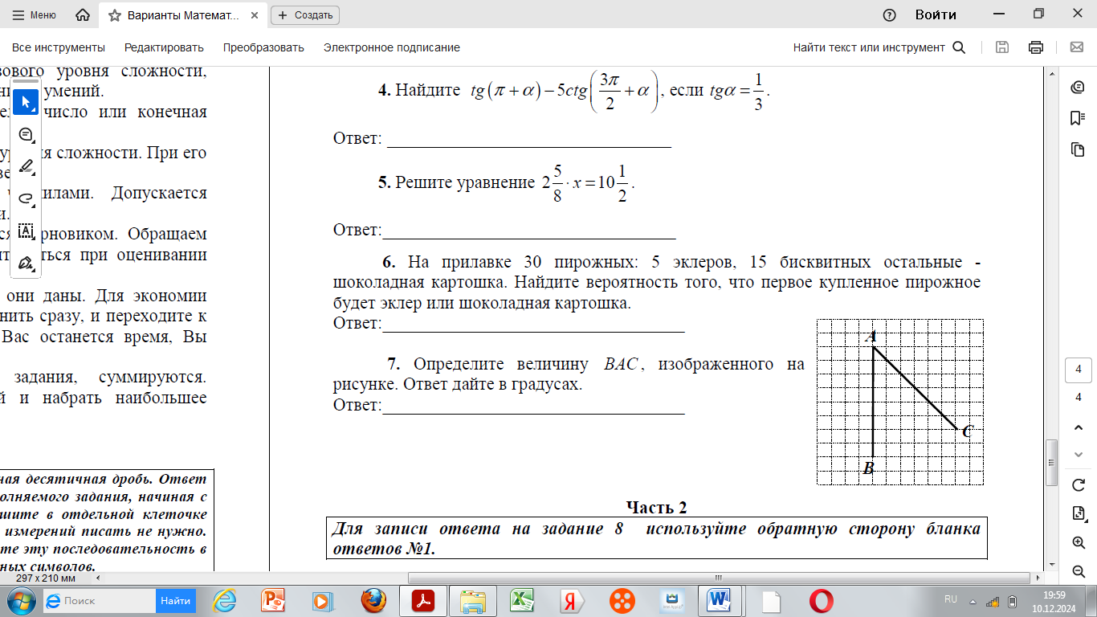The image size is (1097, 617).
Task: Show the bookmarks panel
Action: pyautogui.click(x=1078, y=119)
